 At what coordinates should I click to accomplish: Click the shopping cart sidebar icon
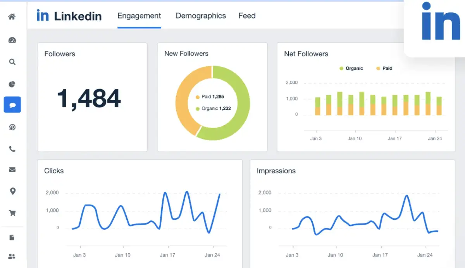pyautogui.click(x=12, y=213)
